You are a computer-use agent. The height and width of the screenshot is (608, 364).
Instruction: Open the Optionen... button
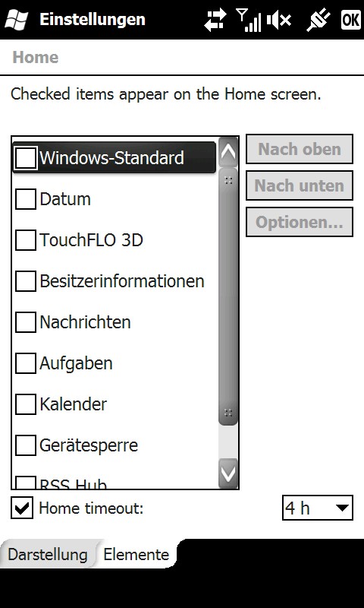tap(300, 222)
